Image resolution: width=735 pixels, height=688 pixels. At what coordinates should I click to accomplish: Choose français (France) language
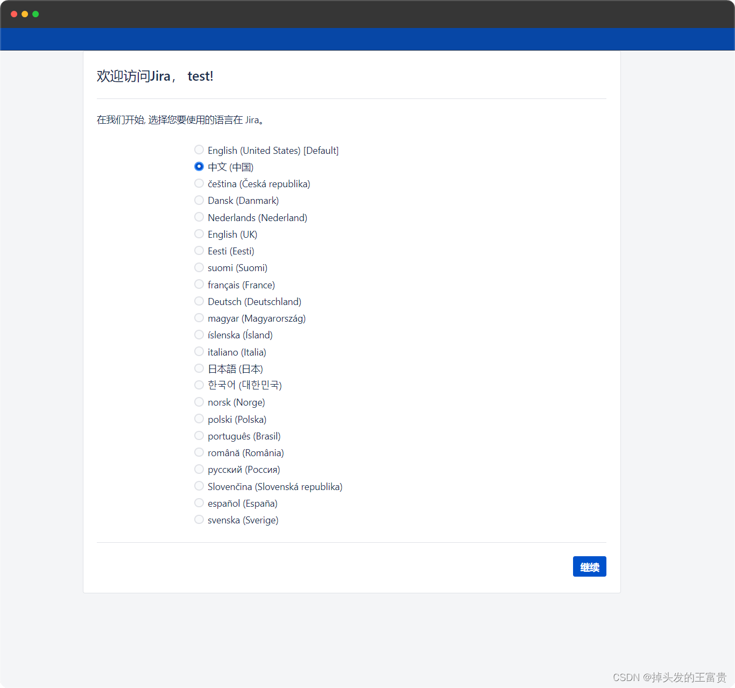click(x=199, y=284)
